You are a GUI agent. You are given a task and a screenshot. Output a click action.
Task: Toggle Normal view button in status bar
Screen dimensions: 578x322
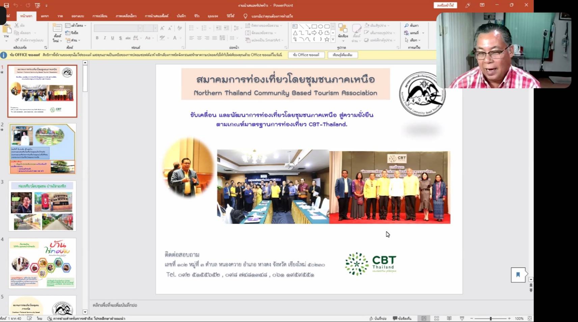coord(424,318)
